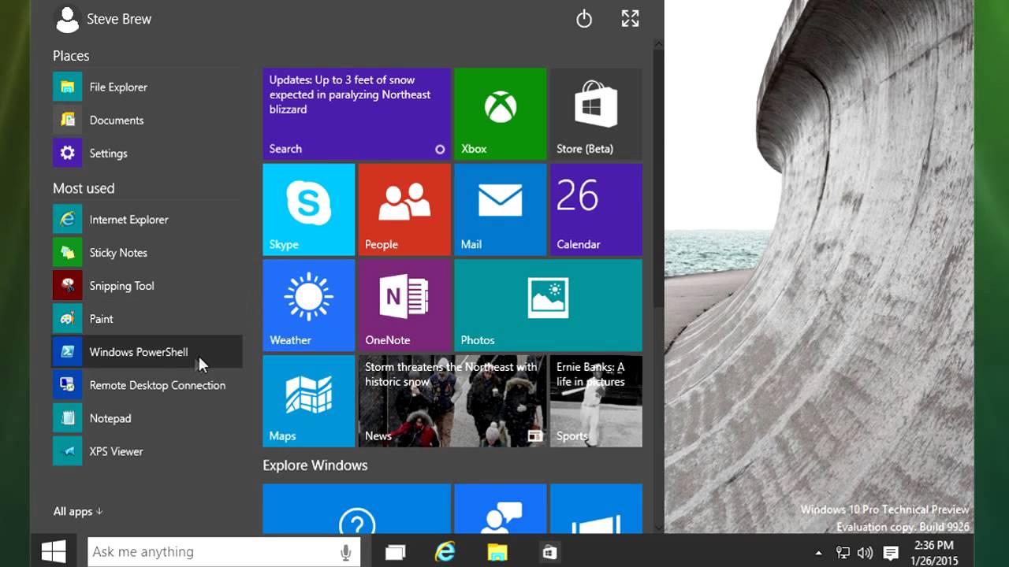Open the Store (Beta) tile
The image size is (1009, 567).
[x=596, y=114]
